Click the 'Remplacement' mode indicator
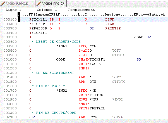This screenshot has height=123, width=168. (81, 10)
